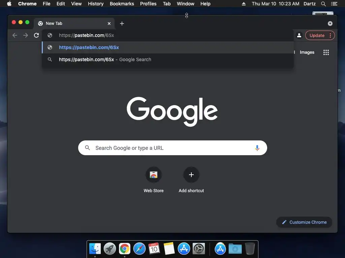Open the Bookmarks menu
This screenshot has height=258, width=345.
point(122,4)
